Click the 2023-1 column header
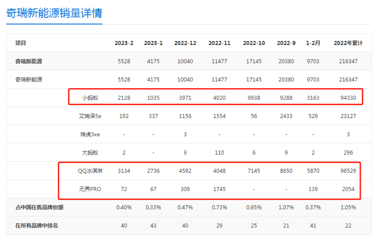The height and width of the screenshot is (236, 373). click(x=153, y=43)
